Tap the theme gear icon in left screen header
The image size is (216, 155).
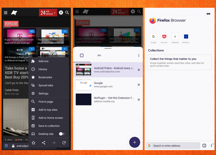click(61, 12)
